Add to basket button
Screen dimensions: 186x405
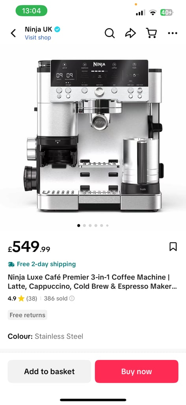coord(49,371)
